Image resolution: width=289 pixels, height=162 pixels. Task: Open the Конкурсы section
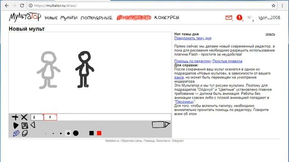click(167, 18)
